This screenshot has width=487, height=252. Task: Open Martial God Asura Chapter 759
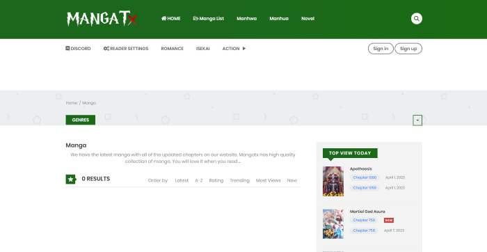click(x=364, y=220)
